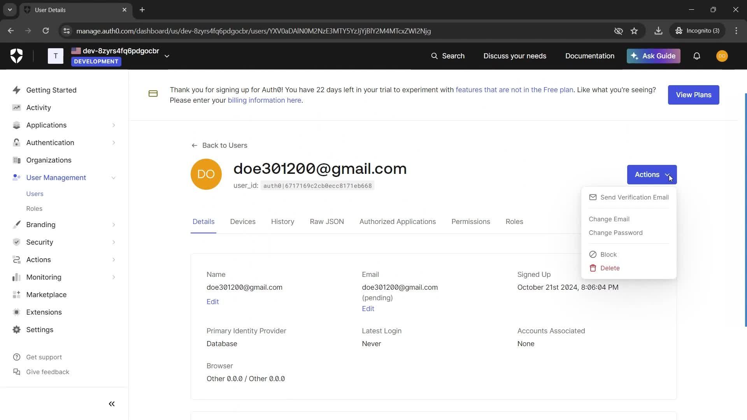Open the Authorized Applications tab
The height and width of the screenshot is (420, 747).
398,222
